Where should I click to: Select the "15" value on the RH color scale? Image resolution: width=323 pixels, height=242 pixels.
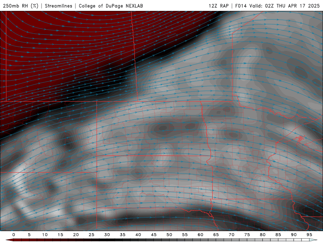pyautogui.click(x=60, y=235)
